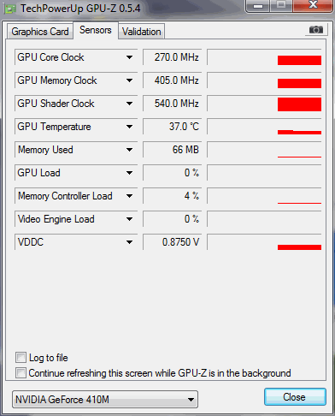Click the GPU Shader Clock red graph

point(264,104)
